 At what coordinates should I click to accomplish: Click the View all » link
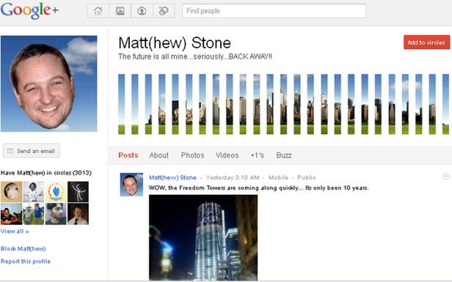15,231
